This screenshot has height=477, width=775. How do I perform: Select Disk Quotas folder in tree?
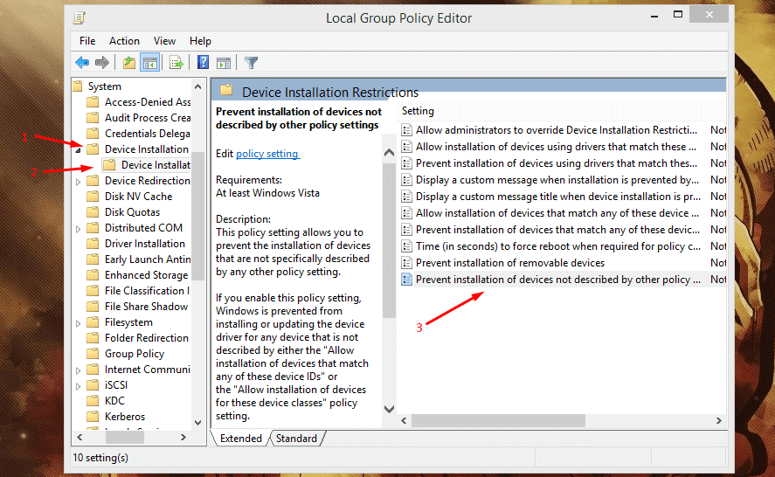[x=132, y=212]
